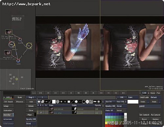164x127 pixels.
Task: Step forward one frame
Action: (86, 93)
